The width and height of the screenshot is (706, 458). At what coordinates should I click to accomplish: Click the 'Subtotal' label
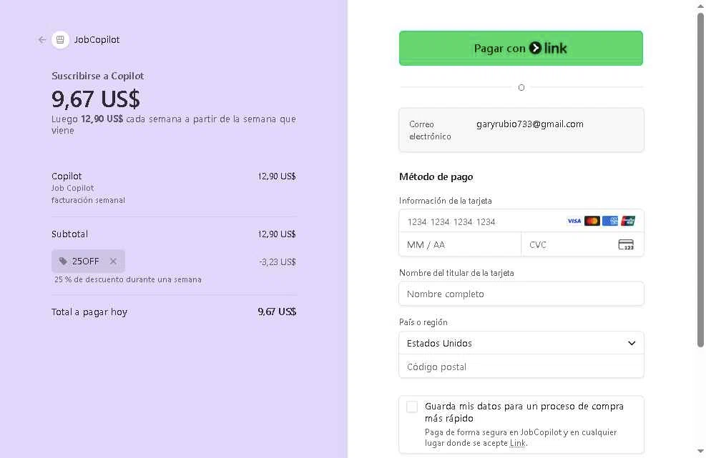point(70,234)
